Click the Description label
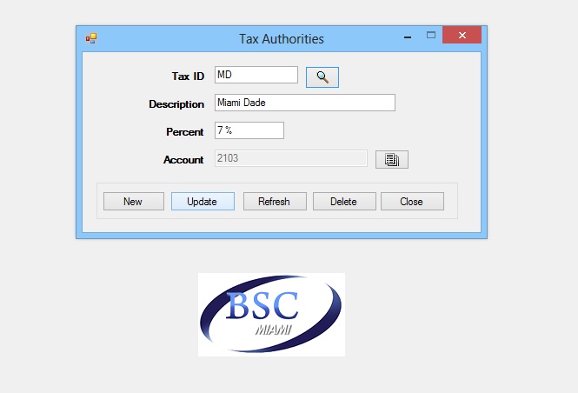The height and width of the screenshot is (393, 578). pos(176,104)
